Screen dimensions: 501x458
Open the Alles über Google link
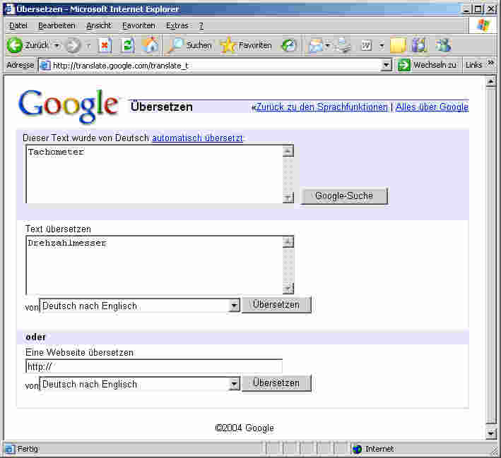[x=432, y=107]
